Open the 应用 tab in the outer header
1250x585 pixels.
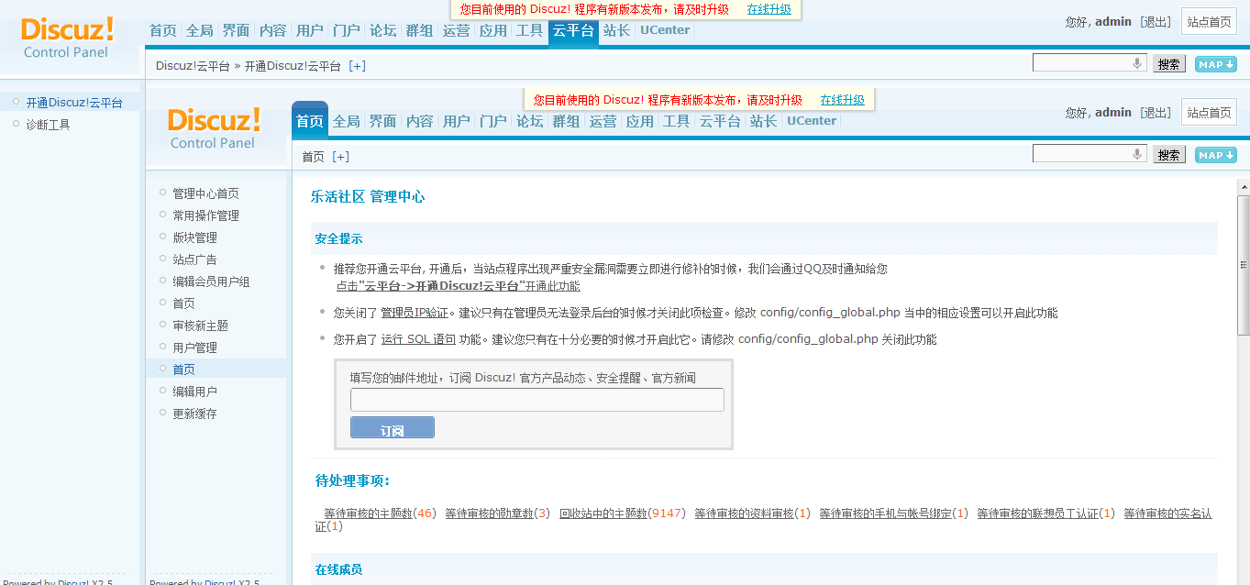(492, 30)
